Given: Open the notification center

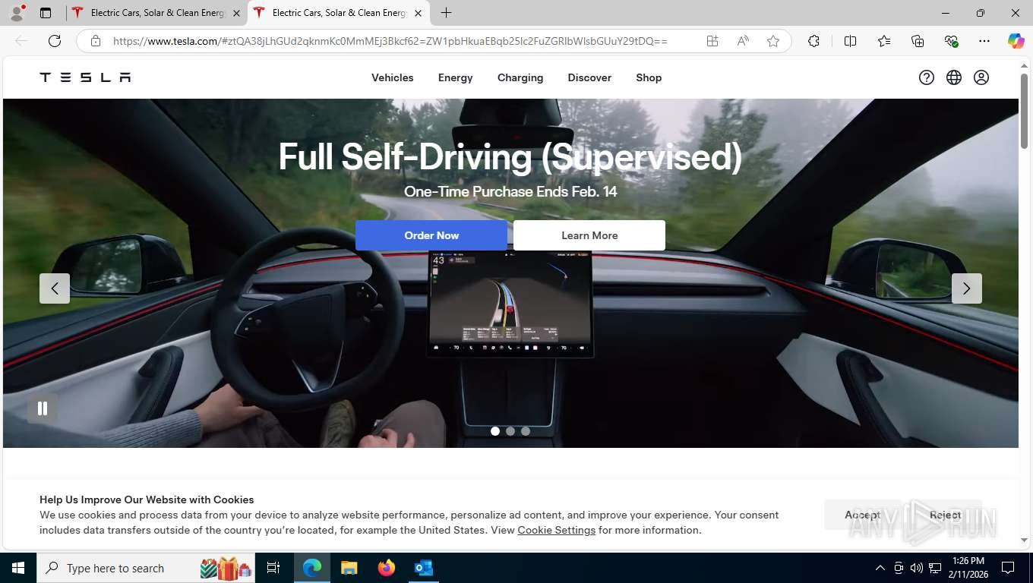Looking at the screenshot, I should point(1008,568).
